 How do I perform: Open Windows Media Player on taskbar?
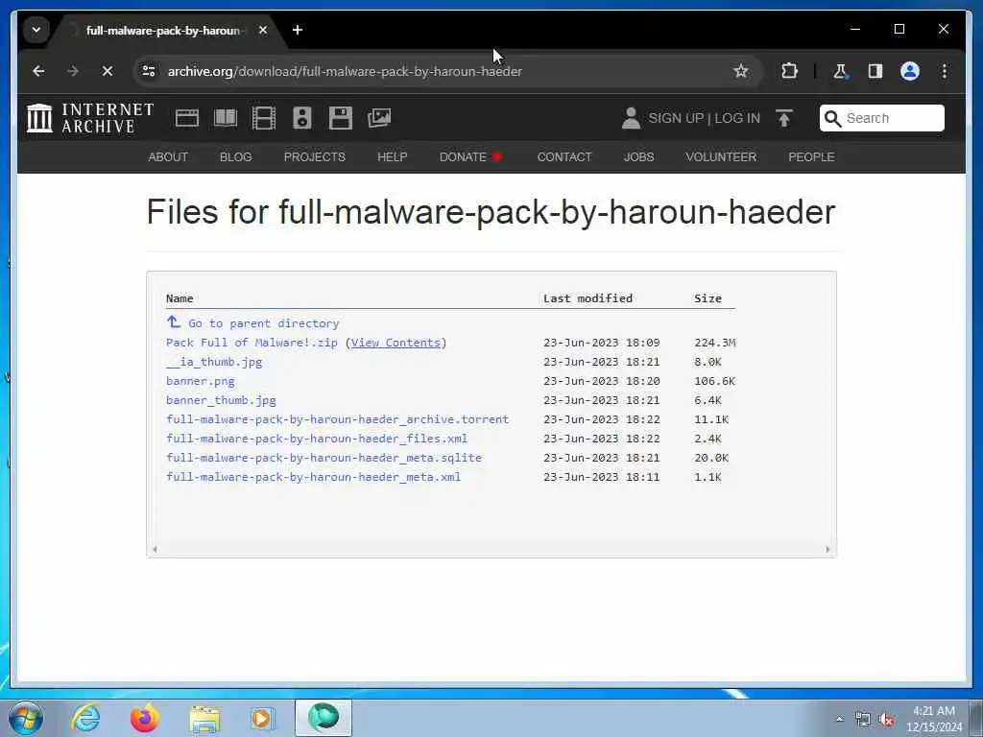coord(263,718)
